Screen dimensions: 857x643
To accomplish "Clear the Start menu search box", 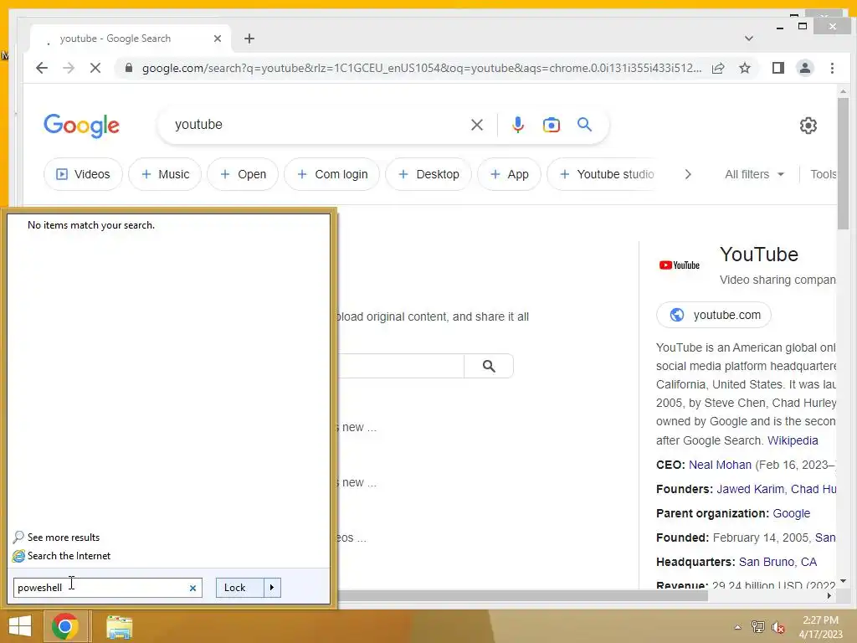I will (x=192, y=588).
